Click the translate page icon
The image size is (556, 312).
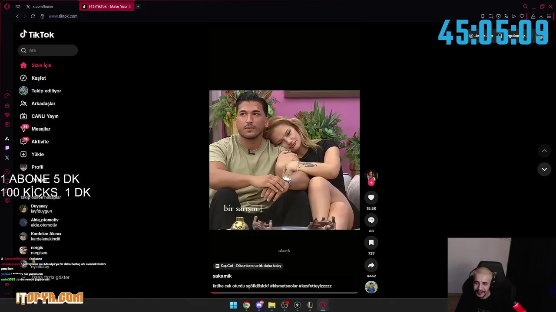[x=506, y=16]
